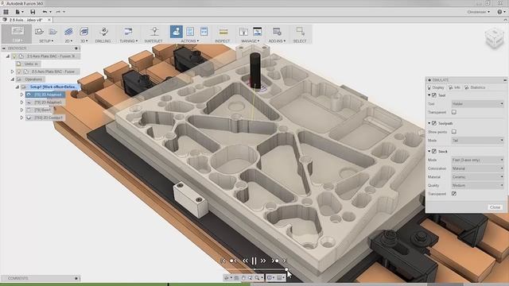Switch to the Info tab in Simulate
The width and height of the screenshot is (509, 286).
pos(454,87)
